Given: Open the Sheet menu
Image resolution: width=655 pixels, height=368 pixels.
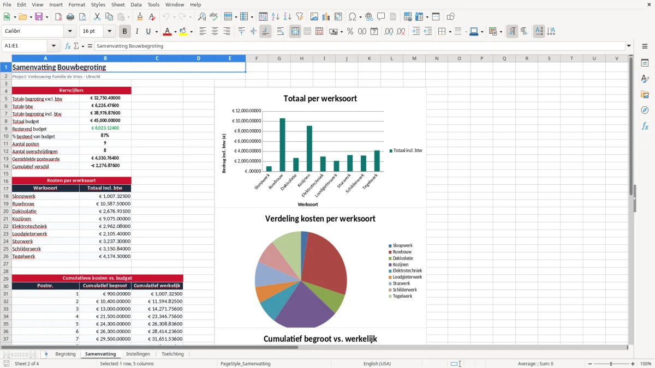Looking at the screenshot, I should coord(118,4).
